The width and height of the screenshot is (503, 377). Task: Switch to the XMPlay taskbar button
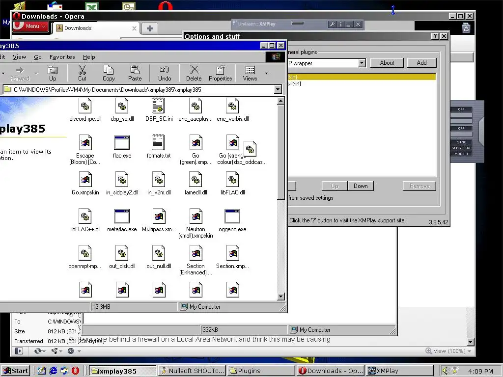tap(400, 371)
